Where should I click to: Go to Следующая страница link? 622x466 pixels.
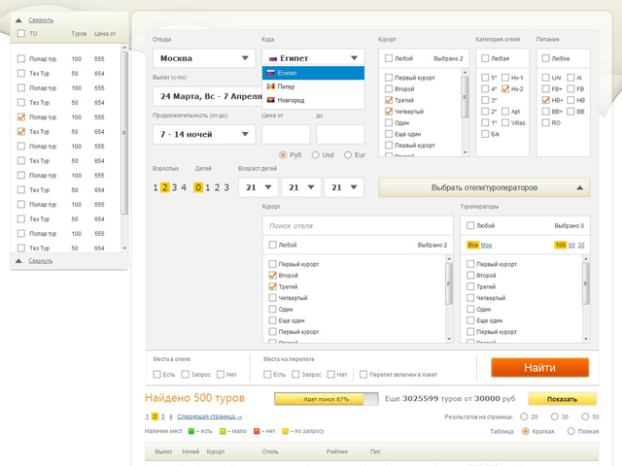[x=210, y=416]
